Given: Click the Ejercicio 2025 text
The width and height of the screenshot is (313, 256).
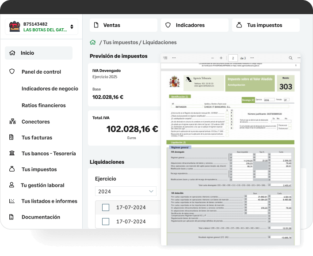Looking at the screenshot, I should (105, 77).
